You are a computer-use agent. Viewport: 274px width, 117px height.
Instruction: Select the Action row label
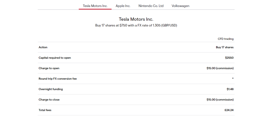[x=43, y=47]
